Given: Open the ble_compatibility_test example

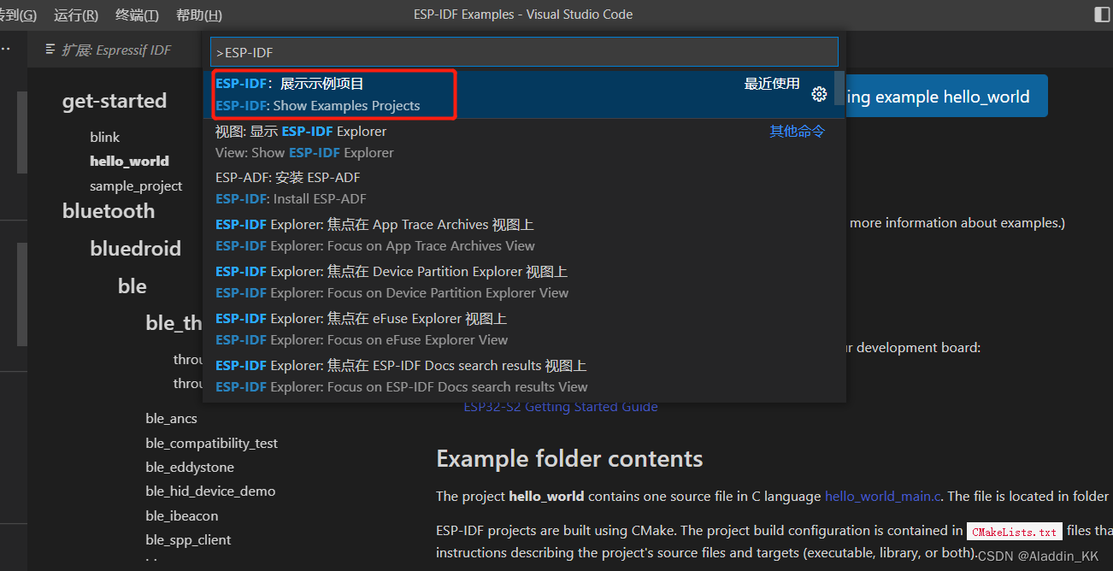Looking at the screenshot, I should click(212, 443).
